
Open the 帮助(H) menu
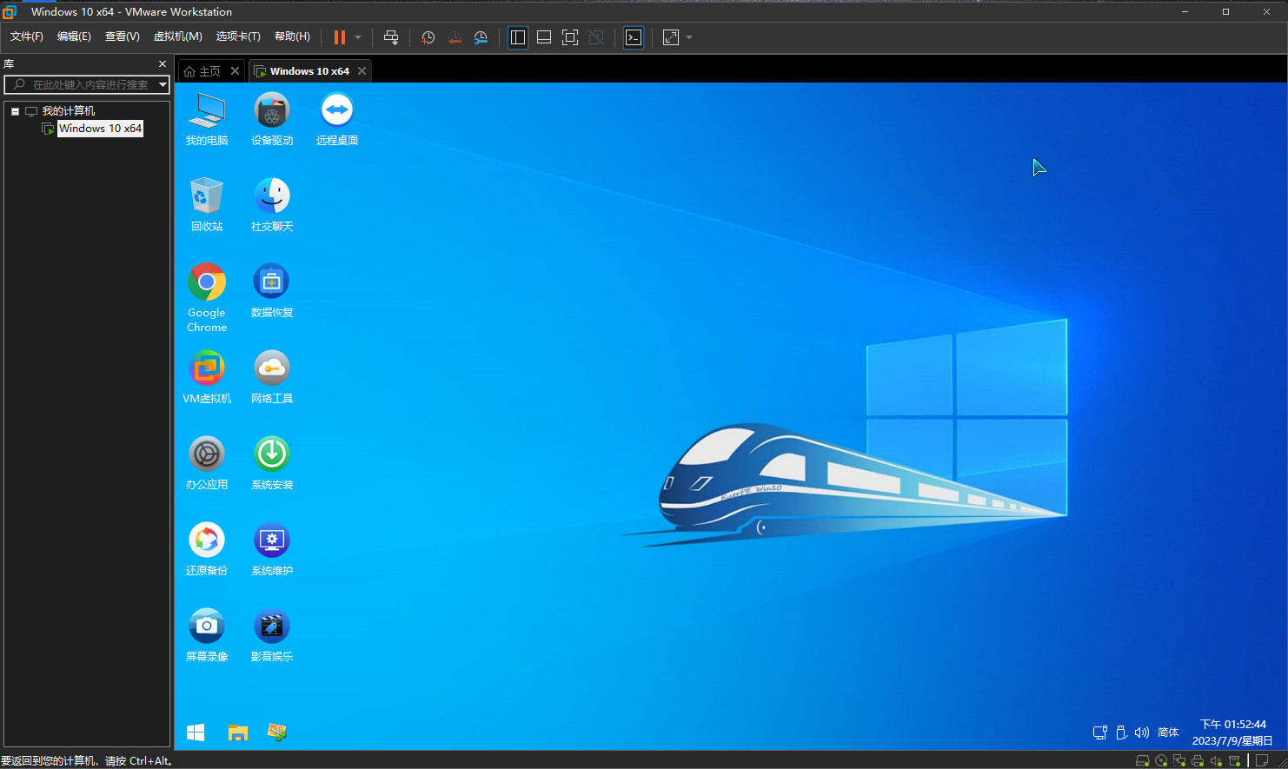tap(292, 36)
